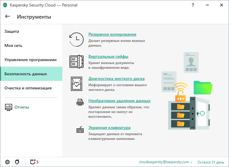Image resolution: width=229 pixels, height=167 pixels.
Task: Click text Хранят важные документы в зашифрованном виде
Action: click(x=111, y=65)
